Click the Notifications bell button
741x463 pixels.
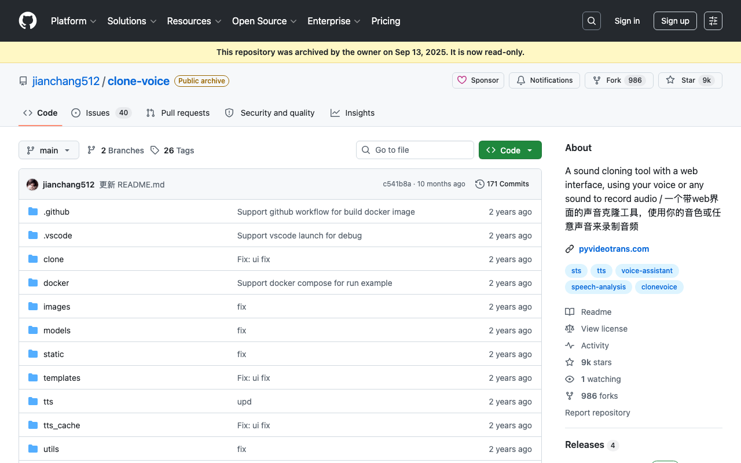click(544, 80)
